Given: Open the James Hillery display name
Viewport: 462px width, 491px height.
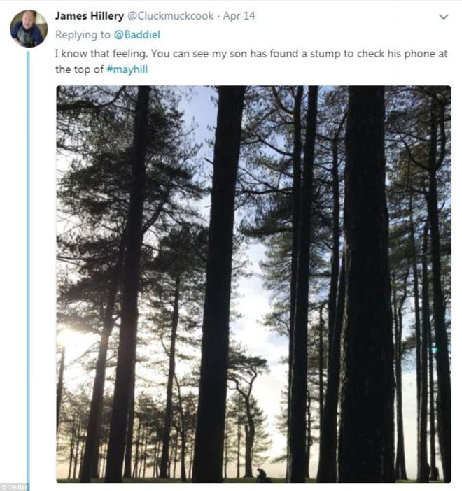Looking at the screenshot, I should pos(90,16).
